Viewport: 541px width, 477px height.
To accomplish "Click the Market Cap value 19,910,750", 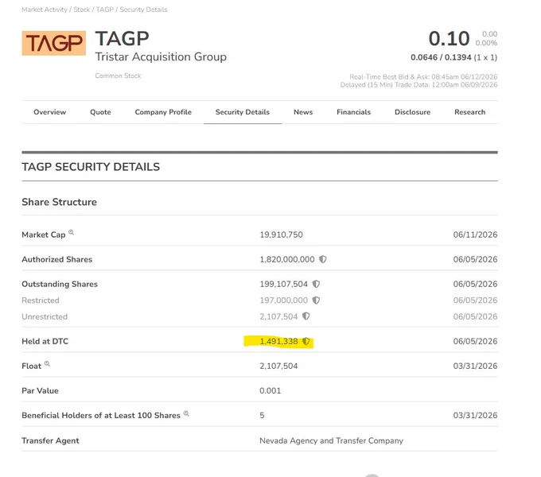I will tap(281, 235).
